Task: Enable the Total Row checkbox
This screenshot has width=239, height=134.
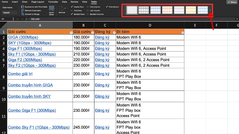Action: point(72,10)
